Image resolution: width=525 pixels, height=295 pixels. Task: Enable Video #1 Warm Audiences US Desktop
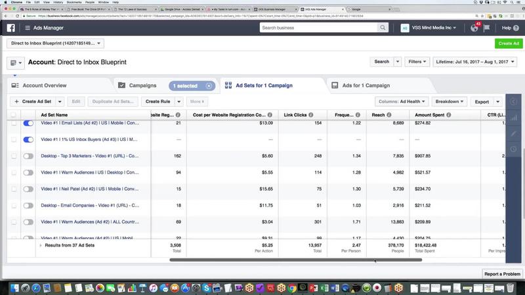(28, 172)
